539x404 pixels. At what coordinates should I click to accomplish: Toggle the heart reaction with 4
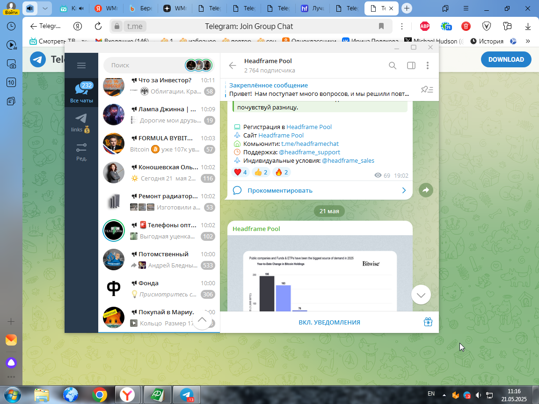(x=240, y=172)
